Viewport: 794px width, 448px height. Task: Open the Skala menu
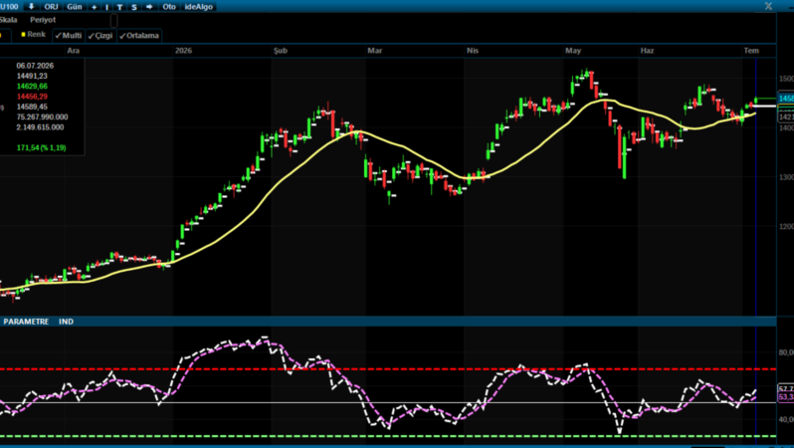8,20
